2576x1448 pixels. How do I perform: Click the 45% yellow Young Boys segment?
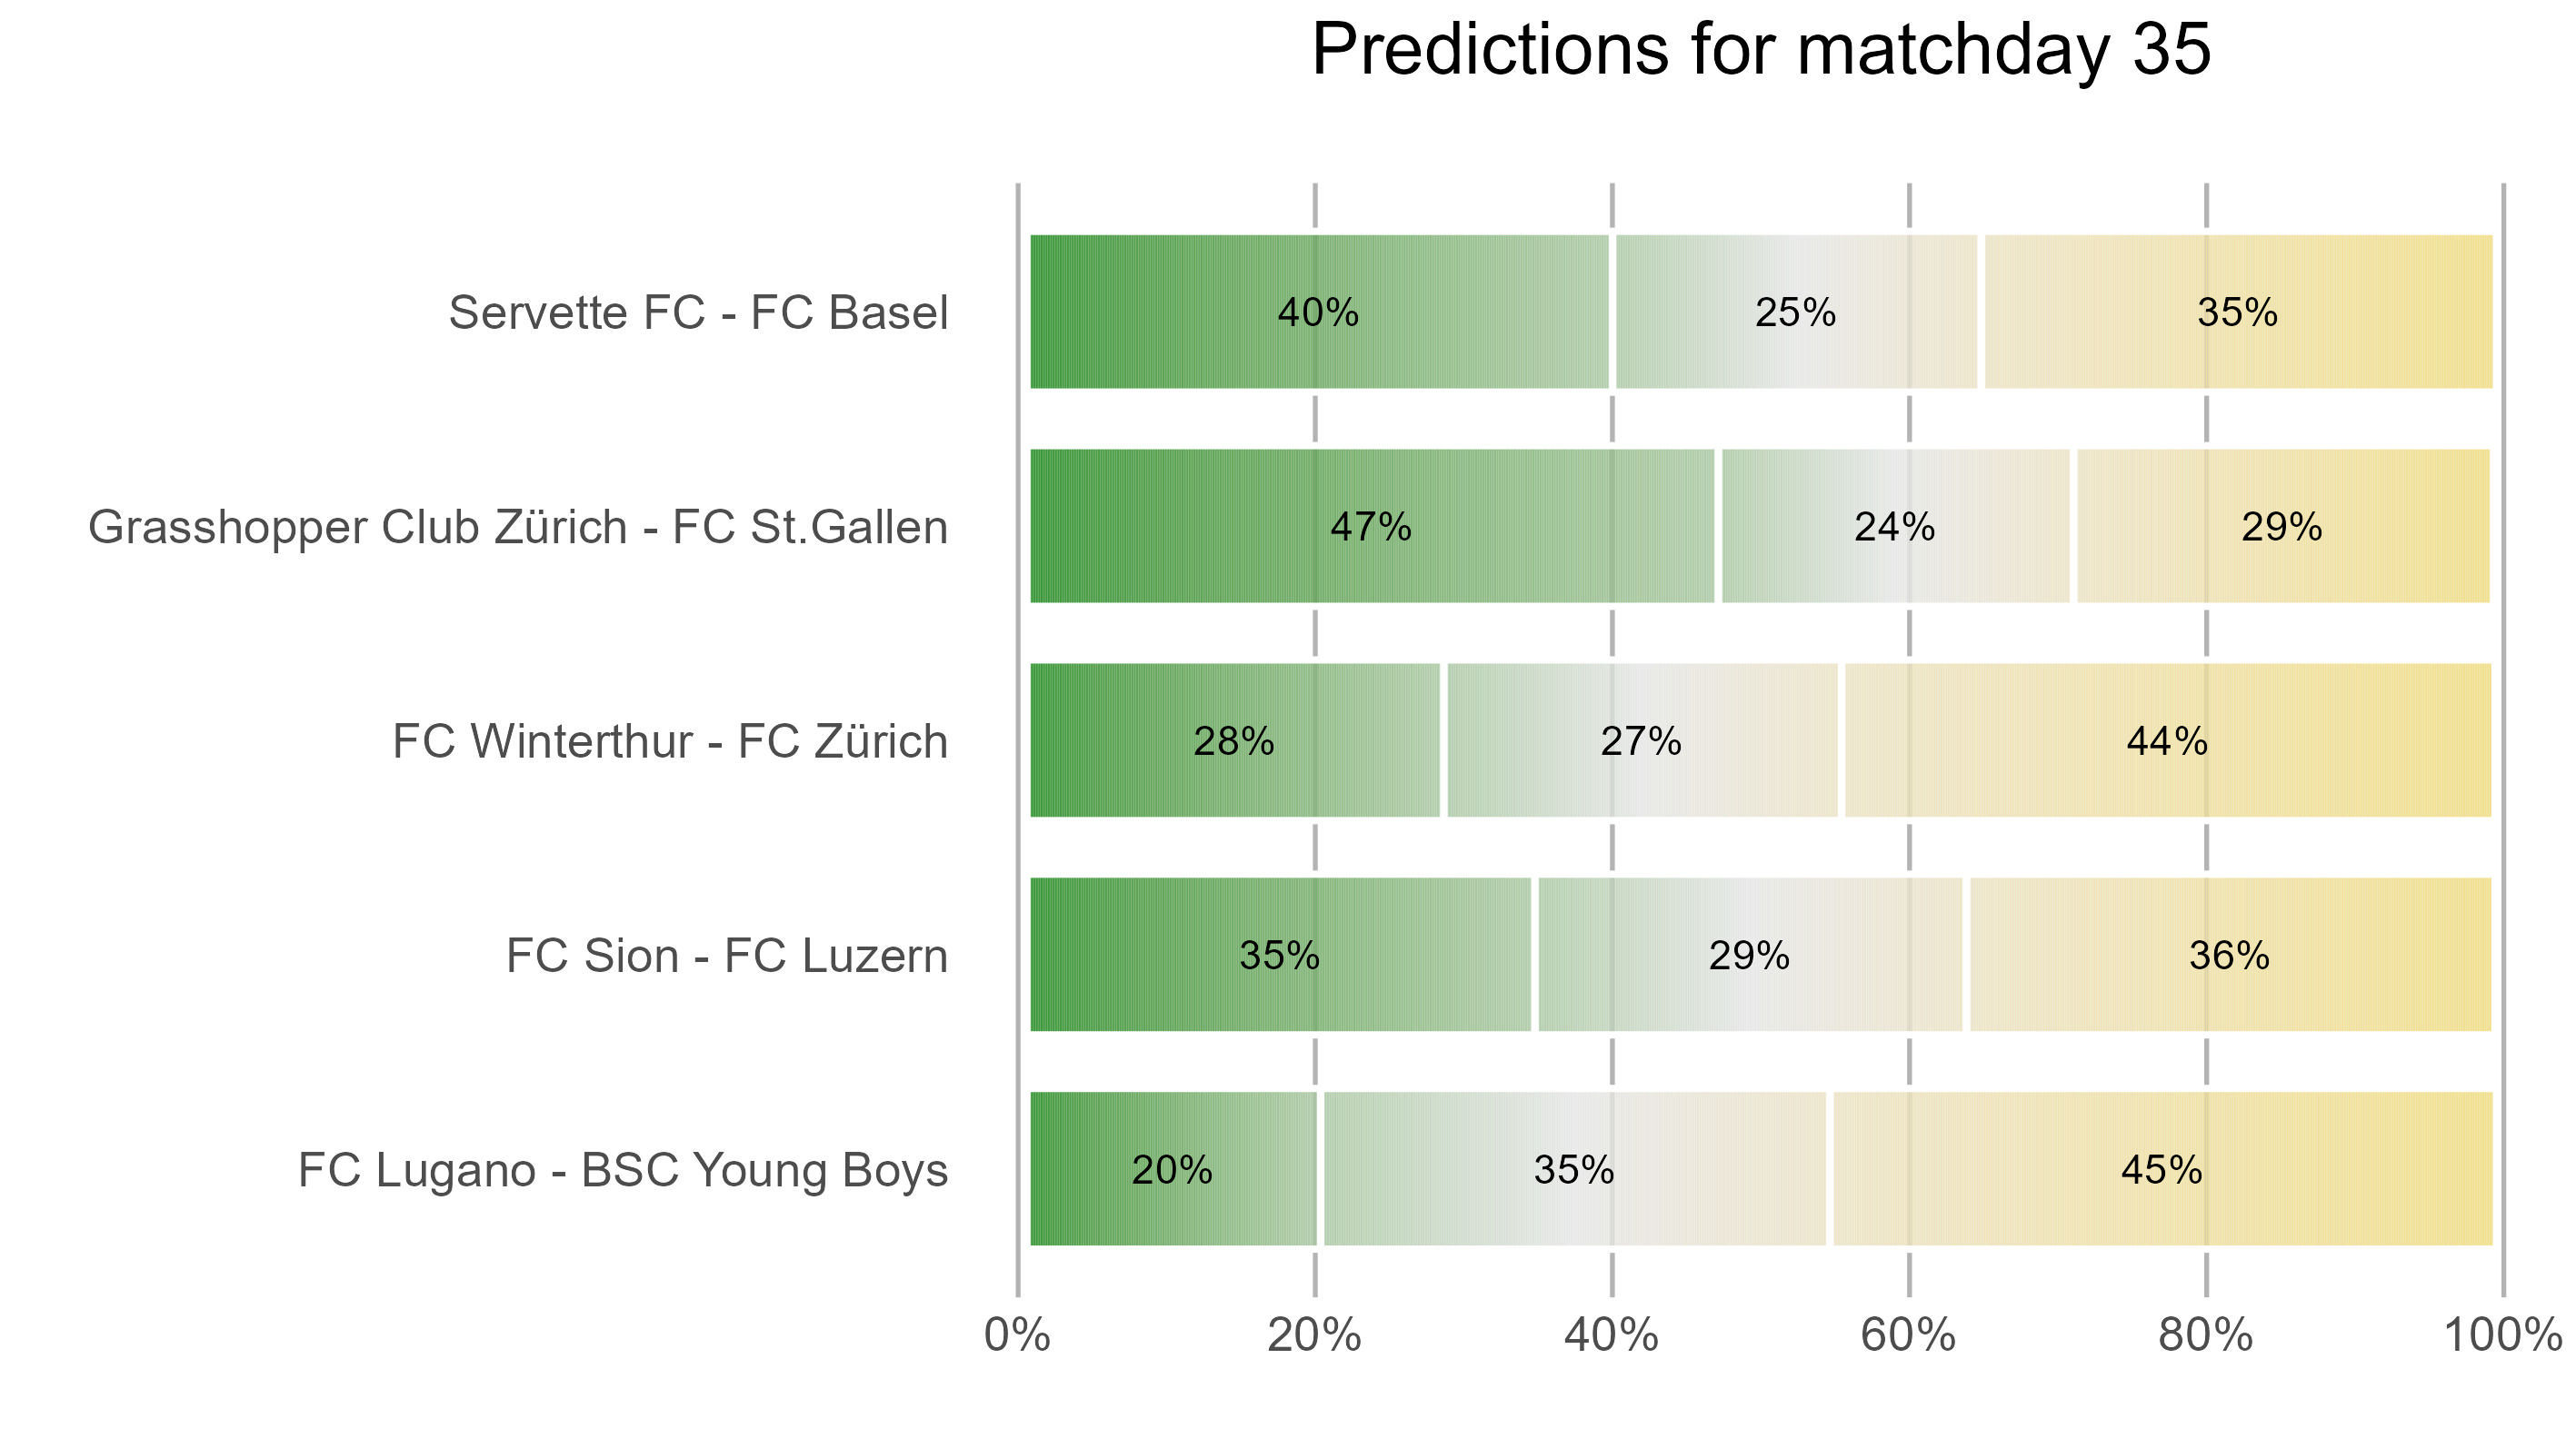[2162, 1170]
